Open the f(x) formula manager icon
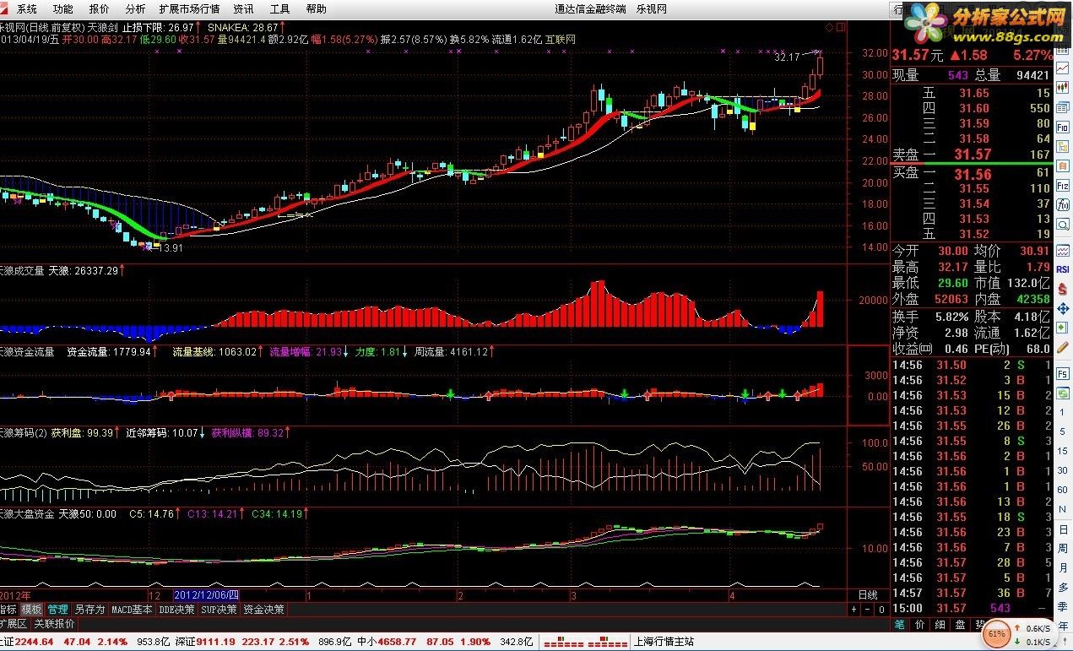The image size is (1073, 651). tap(1063, 205)
